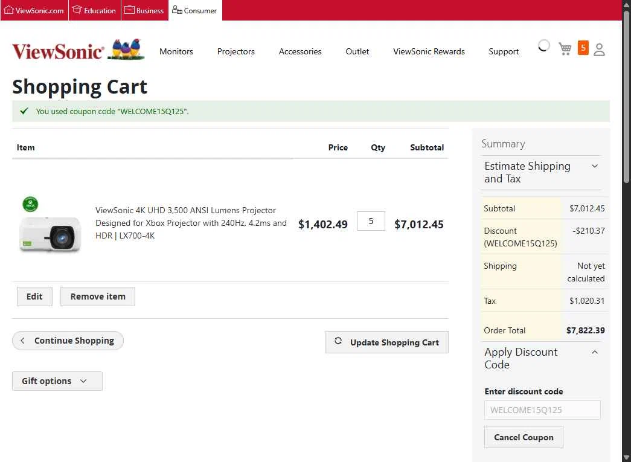Open the shopping cart icon in header

(x=565, y=49)
